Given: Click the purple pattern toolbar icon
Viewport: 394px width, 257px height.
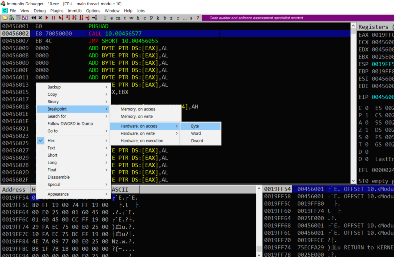Looking at the screenshot, I should pos(25,18).
